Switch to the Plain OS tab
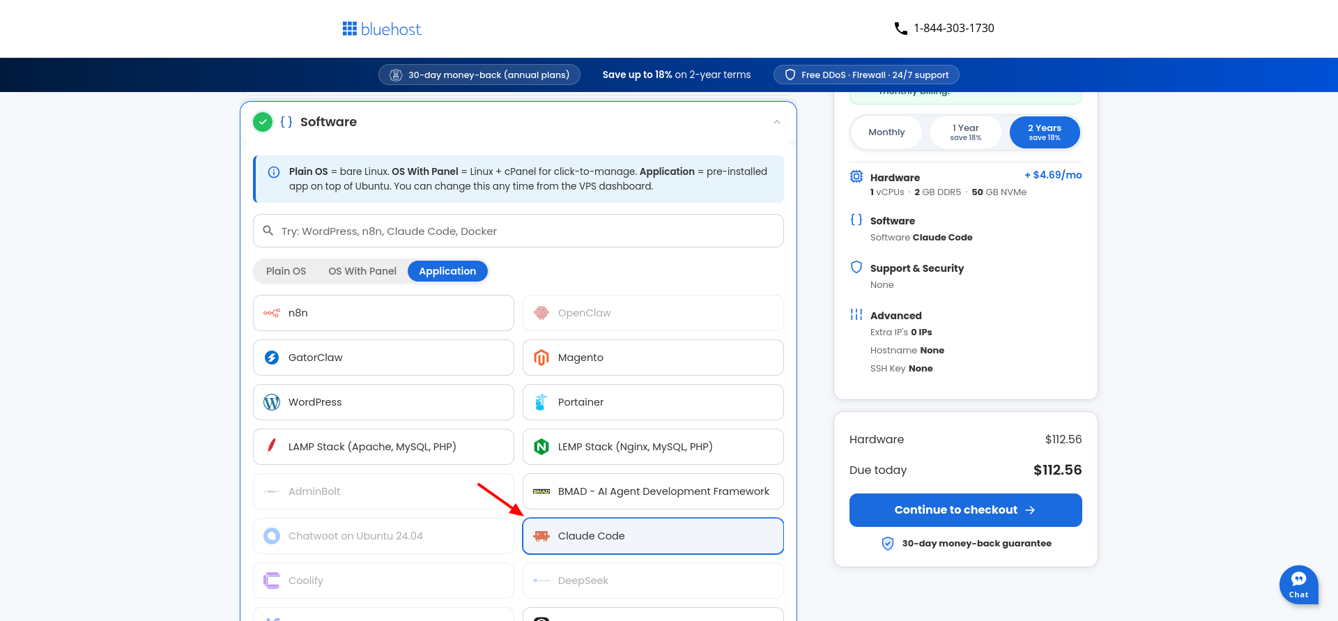The width and height of the screenshot is (1338, 621). 286,271
